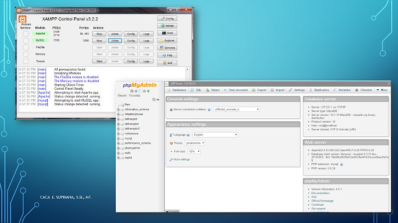The width and height of the screenshot is (398, 223).
Task: Open the Official Homepage link
Action: pos(322,201)
